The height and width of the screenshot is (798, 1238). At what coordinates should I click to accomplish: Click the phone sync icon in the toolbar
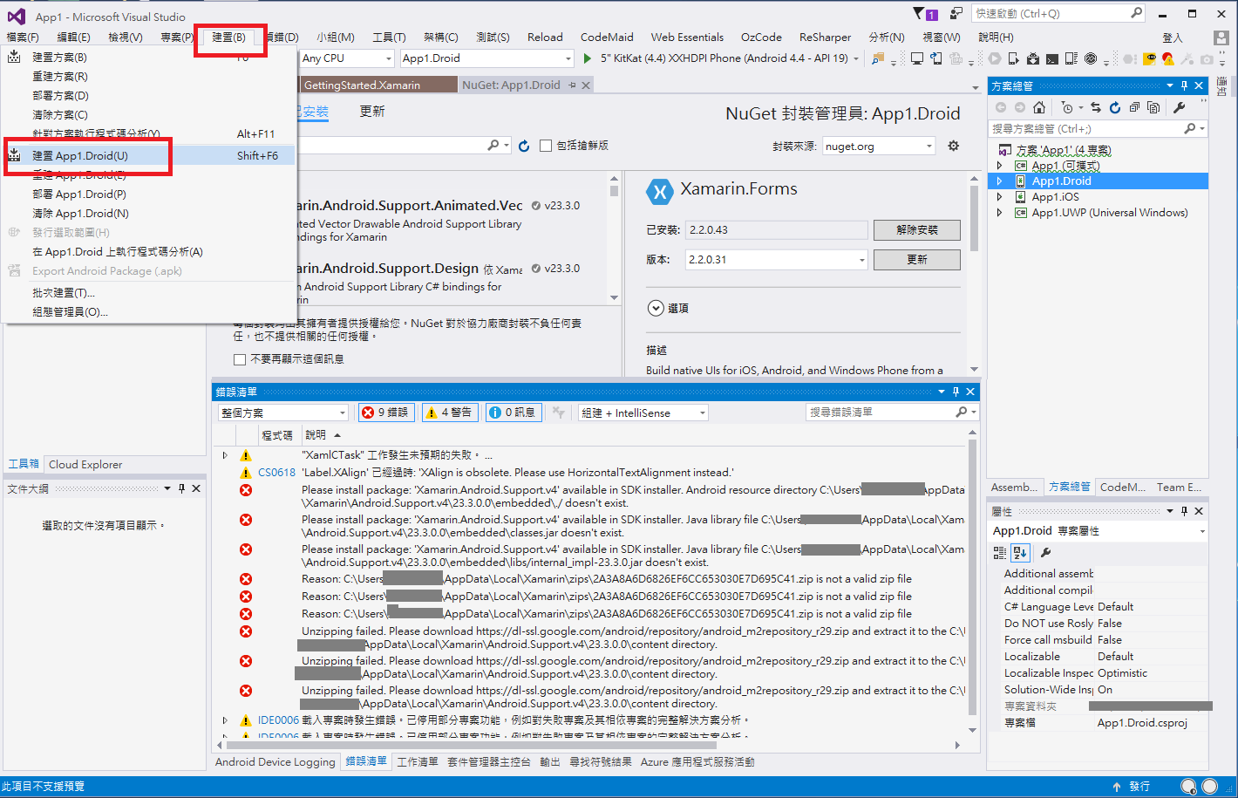936,58
